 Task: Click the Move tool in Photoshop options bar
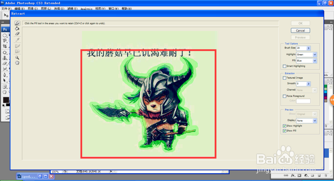pos(6,15)
